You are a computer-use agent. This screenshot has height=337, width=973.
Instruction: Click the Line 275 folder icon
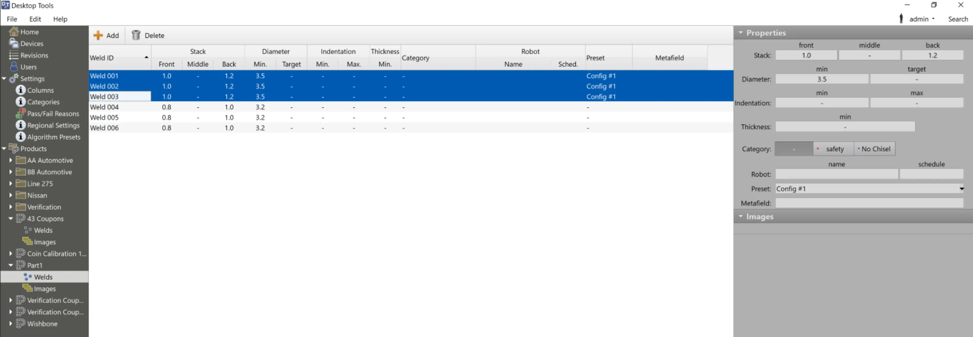[21, 184]
